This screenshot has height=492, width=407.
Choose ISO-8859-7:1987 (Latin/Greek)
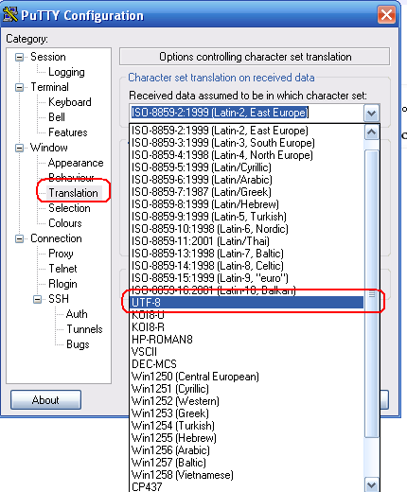click(247, 192)
